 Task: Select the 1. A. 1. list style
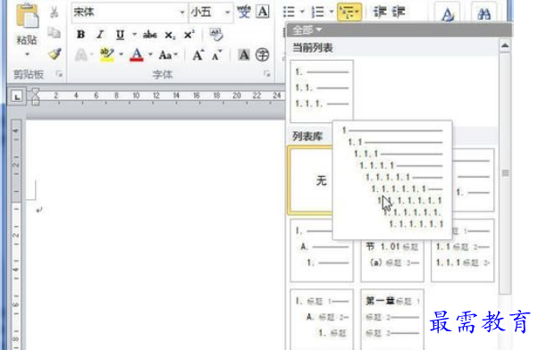[322, 251]
